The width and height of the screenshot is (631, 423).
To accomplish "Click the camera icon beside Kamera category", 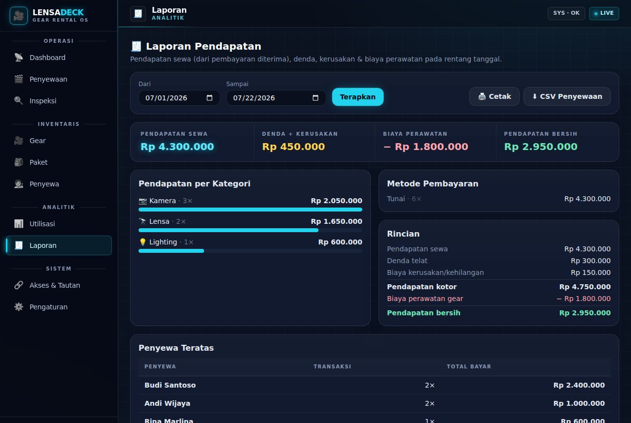I will point(143,201).
